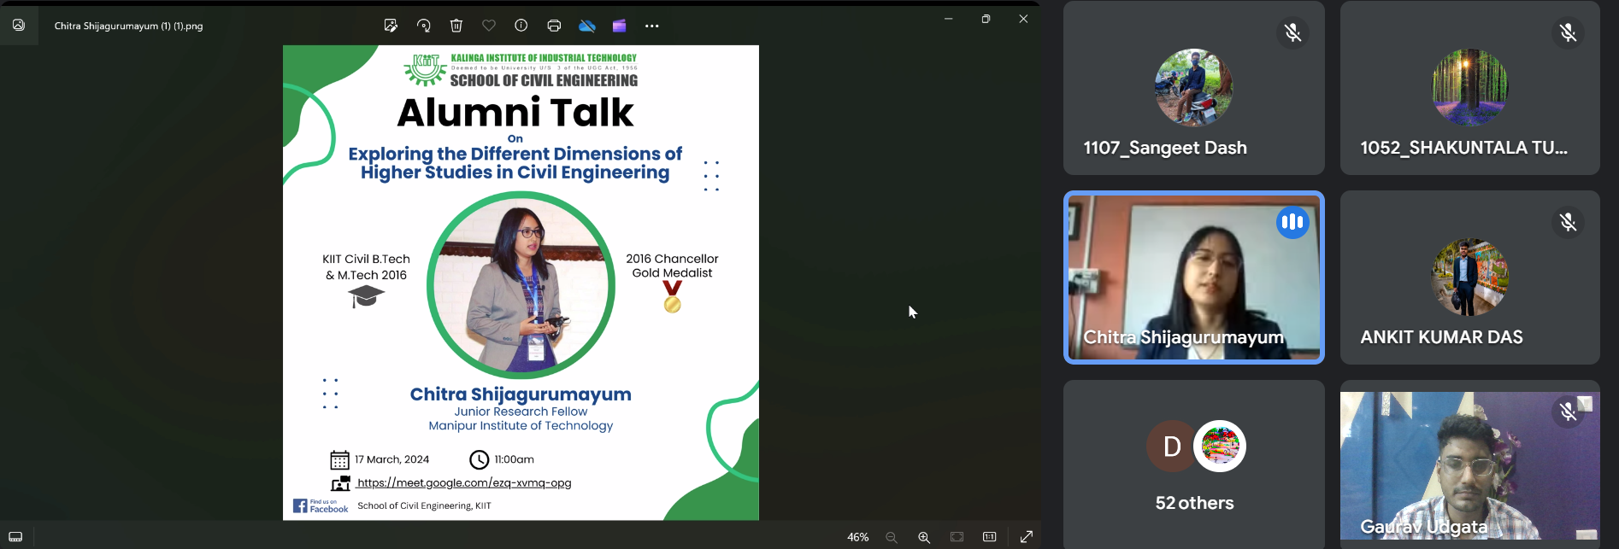Select the ANKIT KUMAR DAS participant tile
1619x549 pixels.
click(1469, 277)
